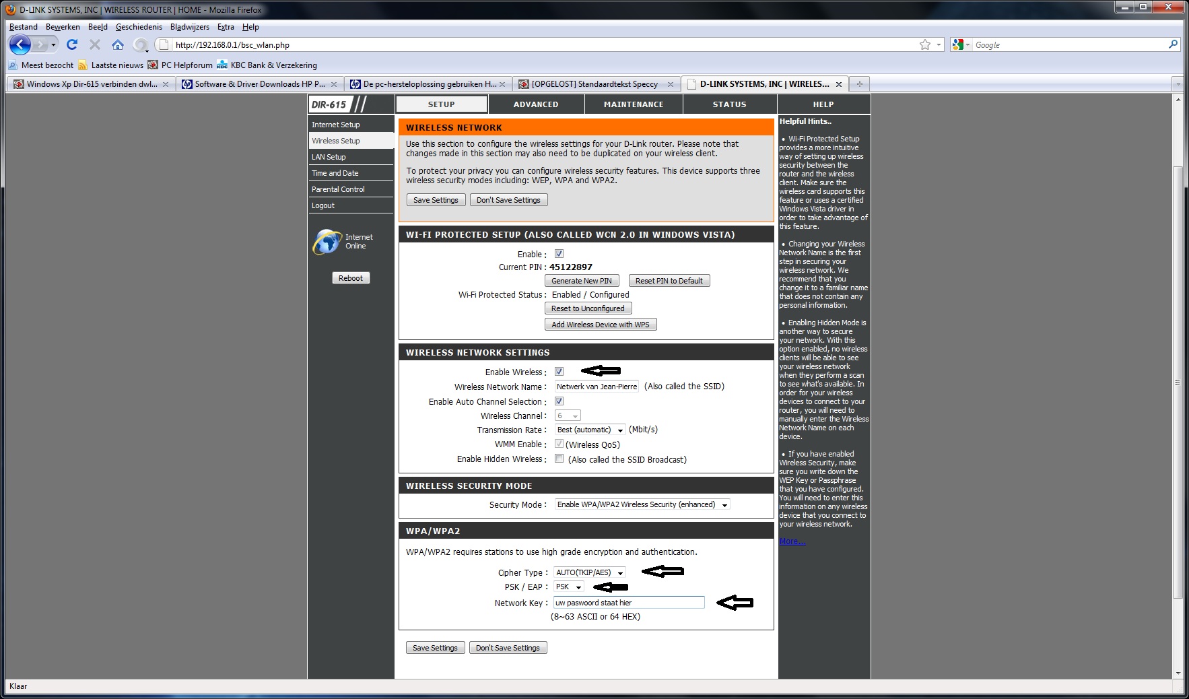The image size is (1189, 699).
Task: Open the recent pages dropdown arrow
Action: [53, 45]
